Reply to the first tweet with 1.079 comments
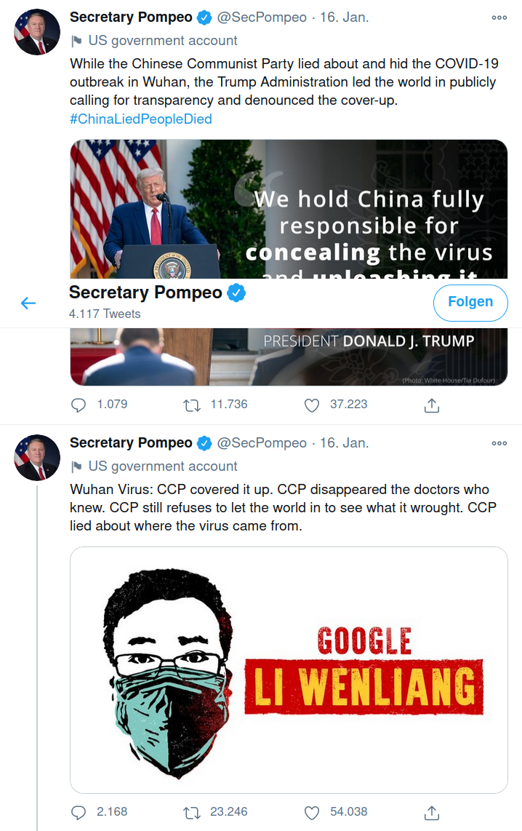Screen dimensions: 522x831 tap(79, 405)
